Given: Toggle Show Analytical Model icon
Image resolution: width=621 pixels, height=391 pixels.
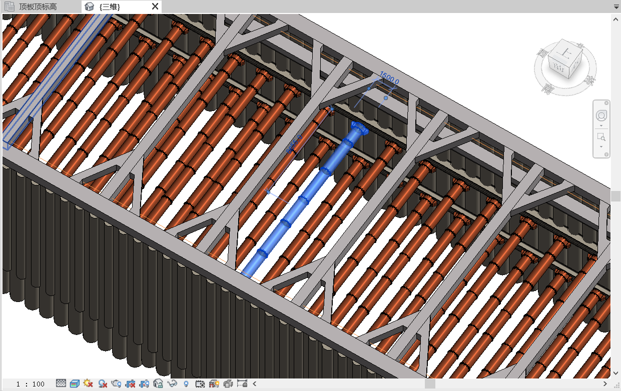Looking at the screenshot, I should click(214, 383).
